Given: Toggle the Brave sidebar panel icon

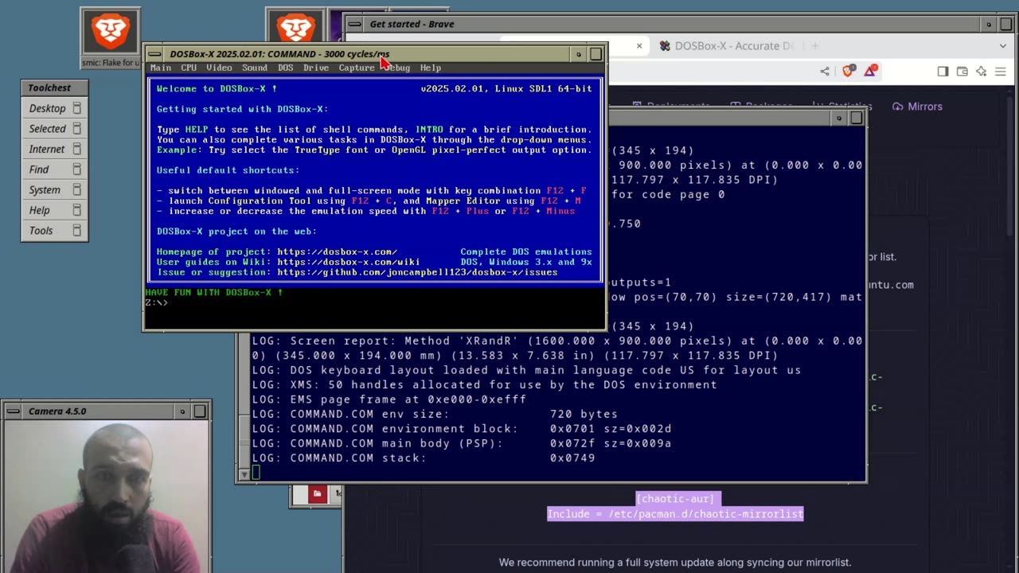Looking at the screenshot, I should (943, 71).
